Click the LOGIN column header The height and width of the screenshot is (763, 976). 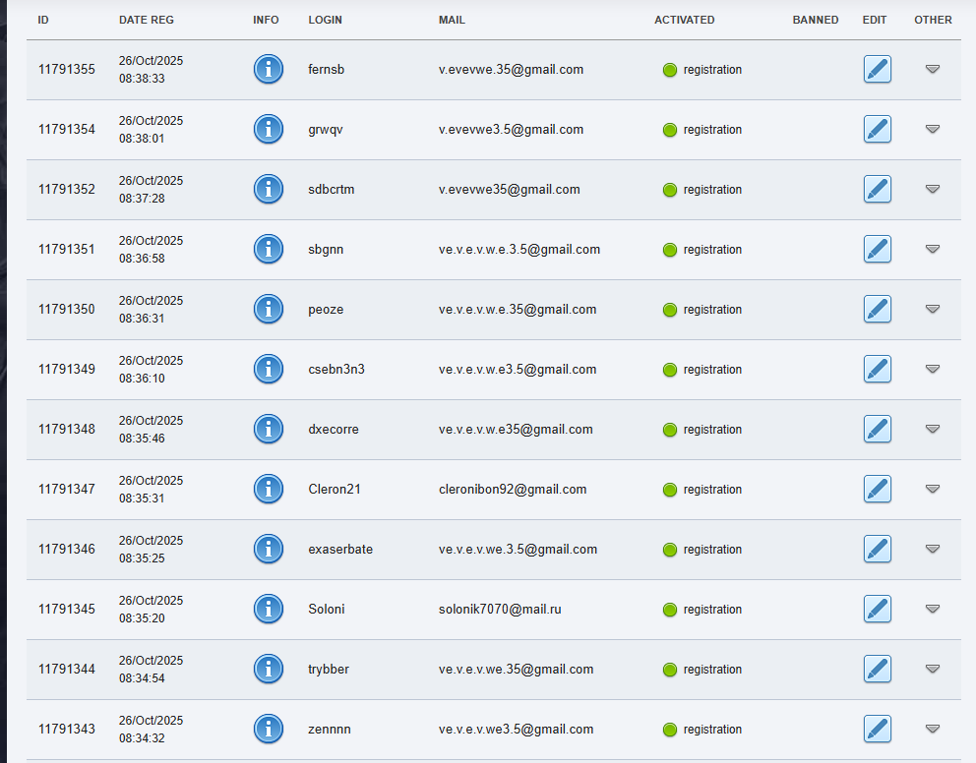(x=325, y=20)
